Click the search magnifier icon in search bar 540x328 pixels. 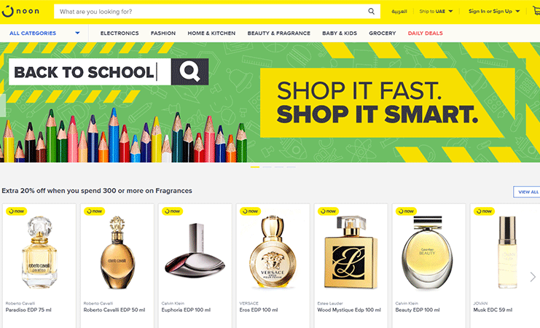point(371,12)
